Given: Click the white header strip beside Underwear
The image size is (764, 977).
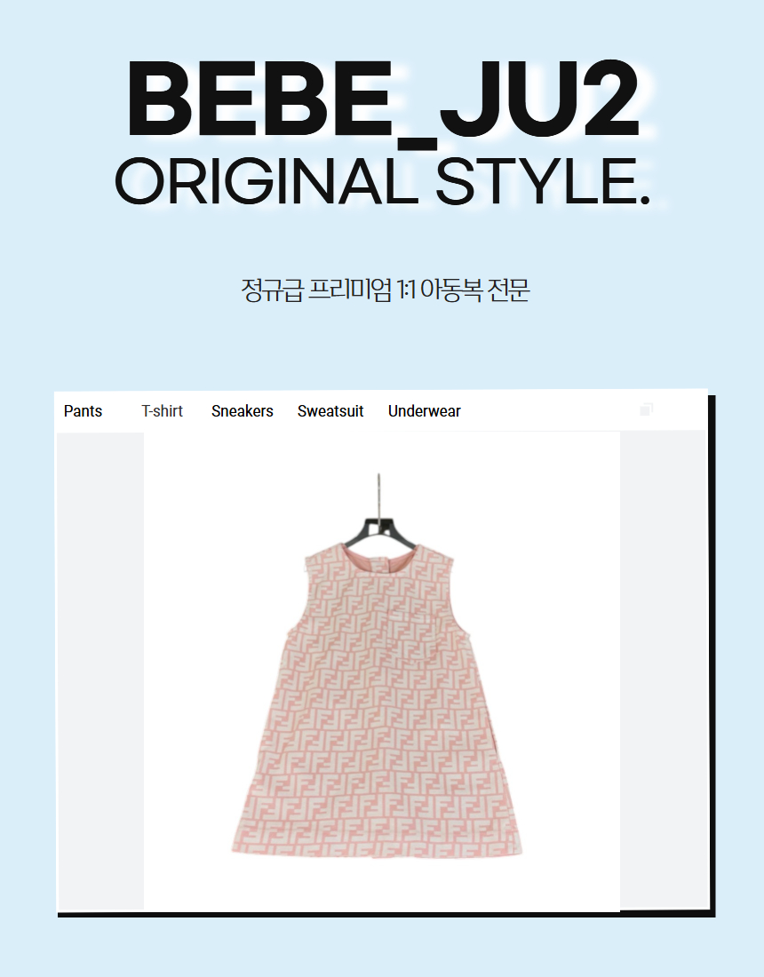Looking at the screenshot, I should coord(548,411).
